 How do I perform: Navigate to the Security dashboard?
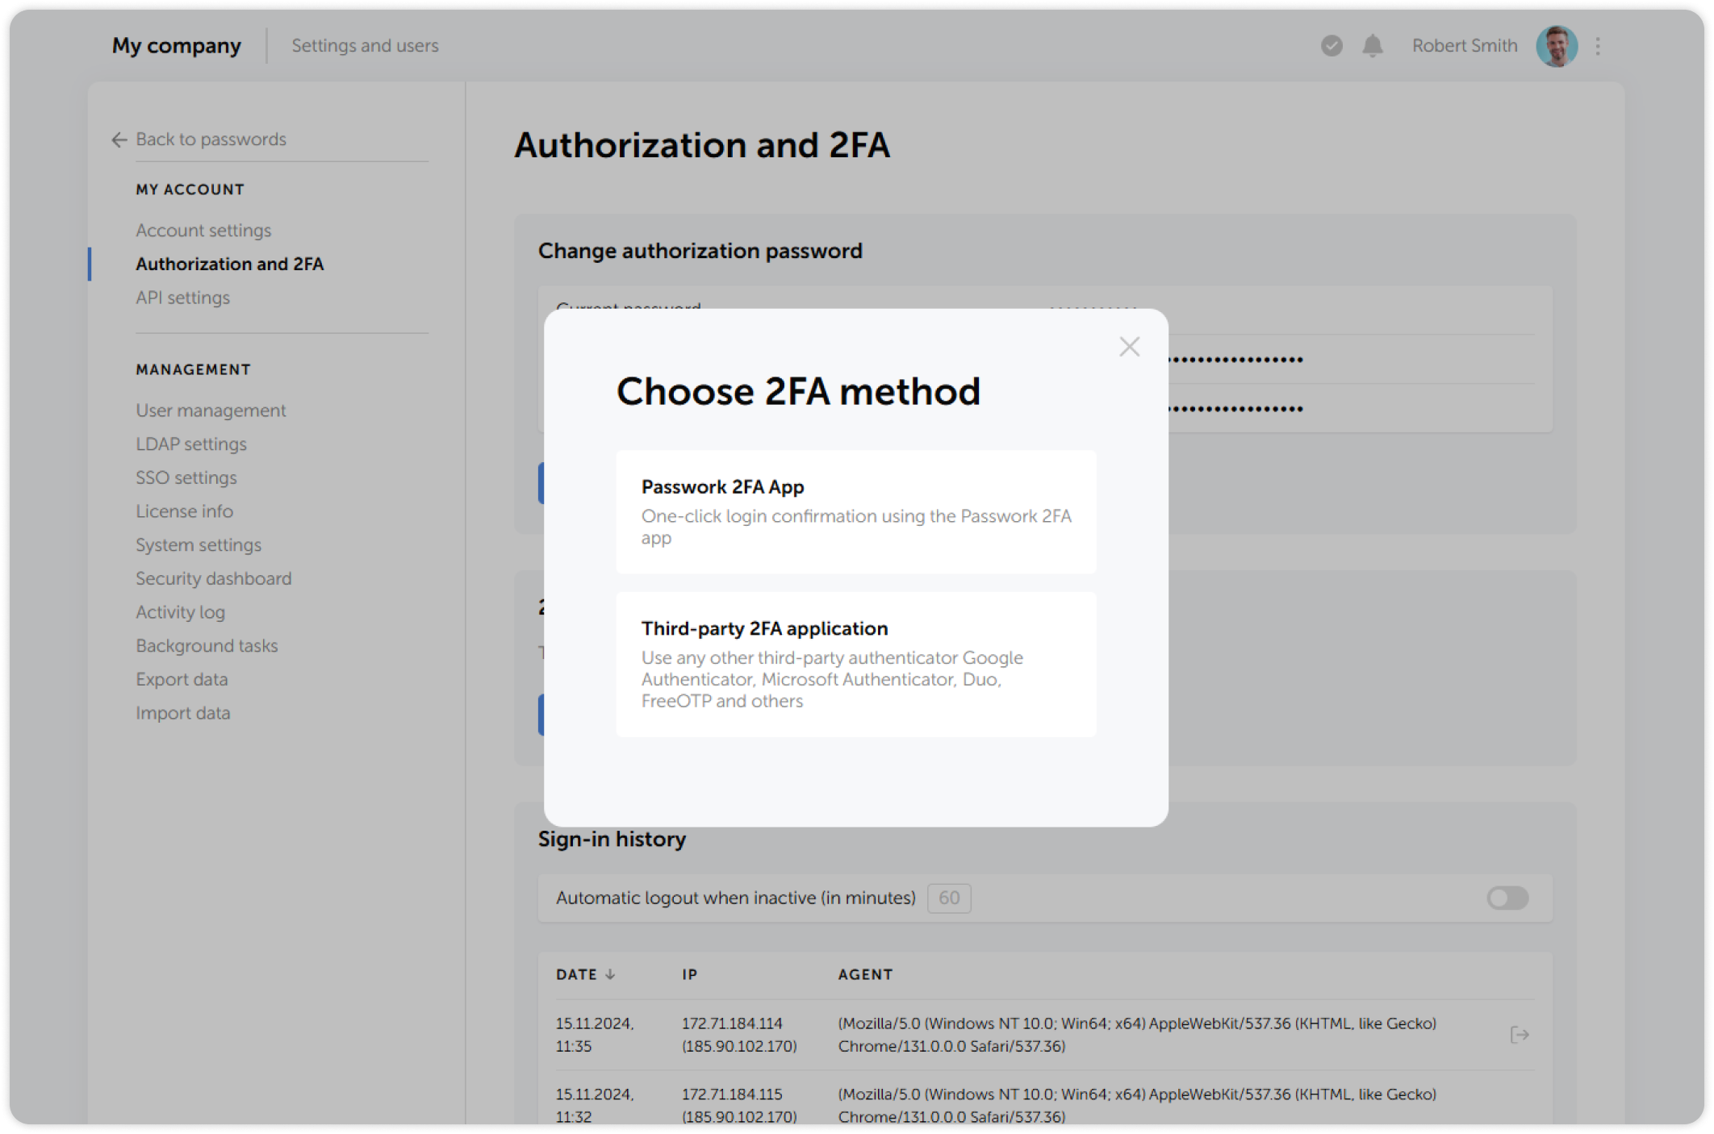(x=213, y=578)
